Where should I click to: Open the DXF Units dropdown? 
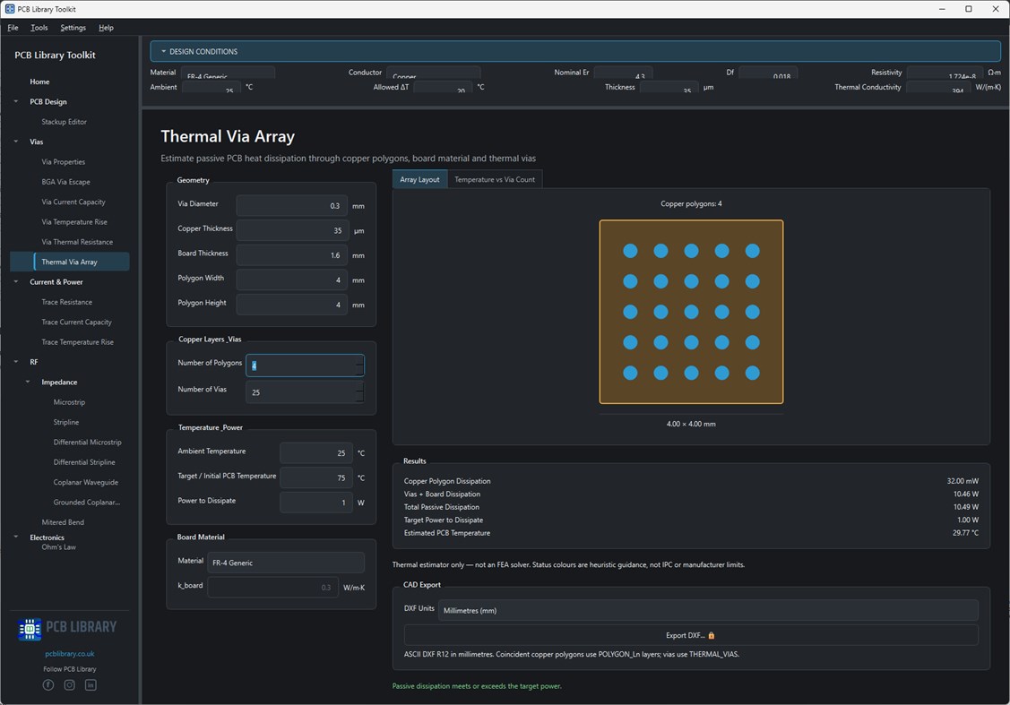coord(708,610)
